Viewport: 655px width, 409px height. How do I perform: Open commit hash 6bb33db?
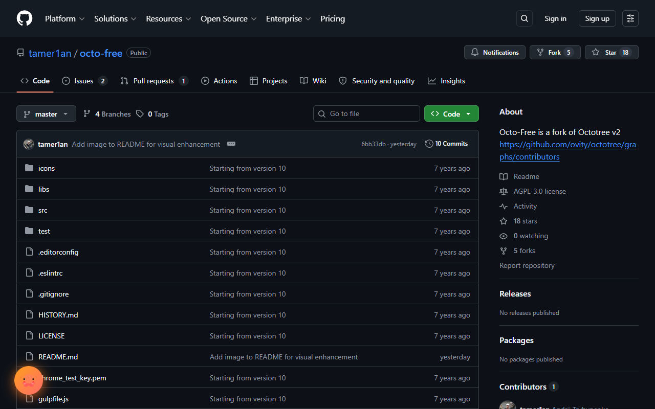[374, 144]
